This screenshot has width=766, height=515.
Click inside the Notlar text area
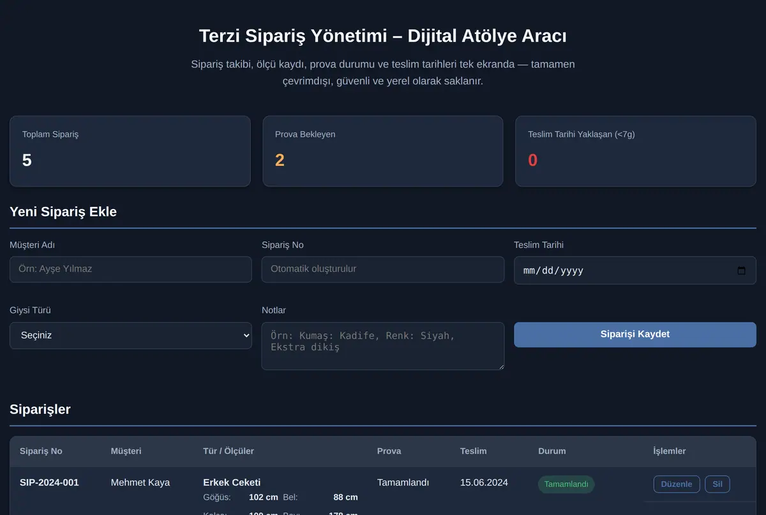383,346
